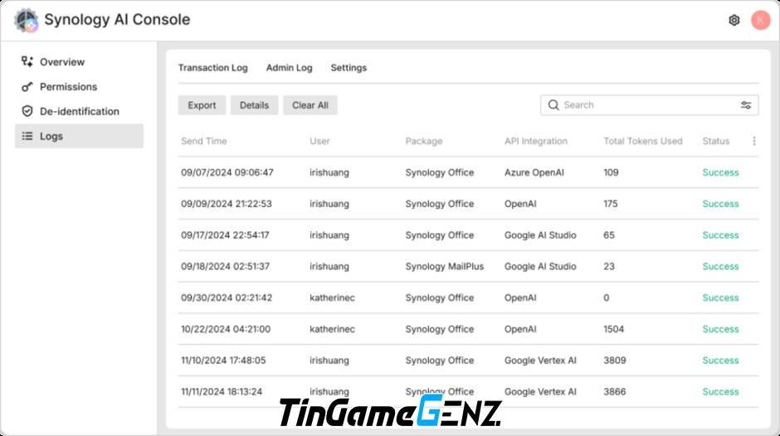The width and height of the screenshot is (780, 436).
Task: Click token count 3866
Action: tap(615, 392)
